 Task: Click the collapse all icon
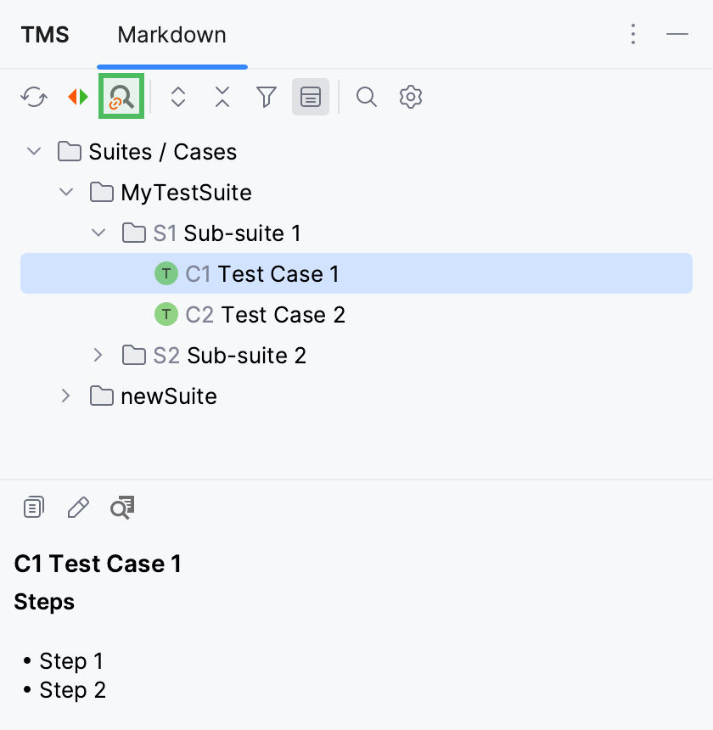tap(222, 97)
